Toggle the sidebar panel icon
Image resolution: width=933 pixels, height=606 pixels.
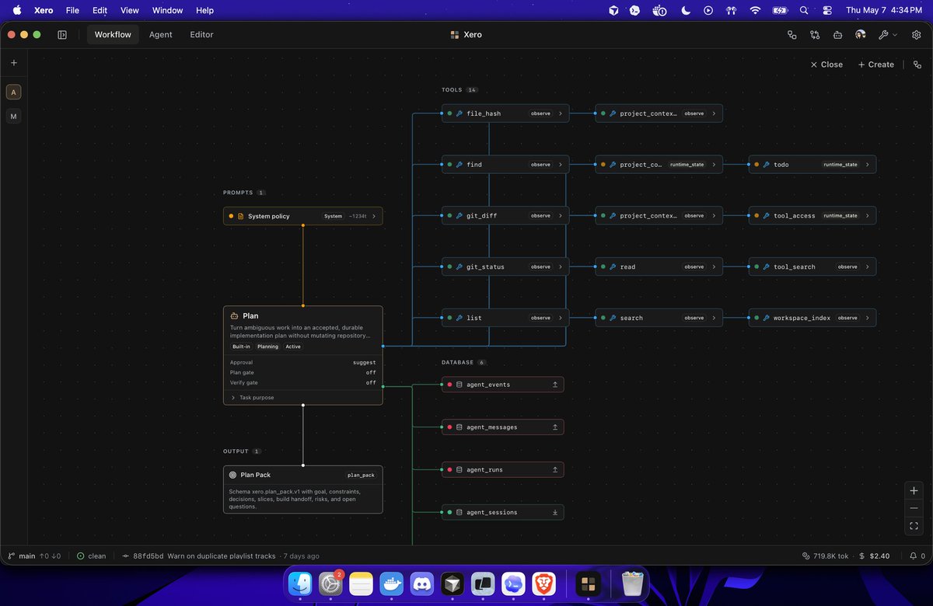62,35
